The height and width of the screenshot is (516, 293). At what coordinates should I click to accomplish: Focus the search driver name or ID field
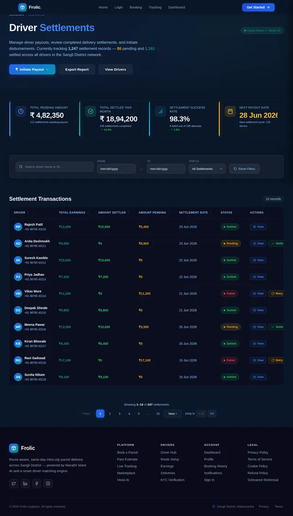[54, 167]
